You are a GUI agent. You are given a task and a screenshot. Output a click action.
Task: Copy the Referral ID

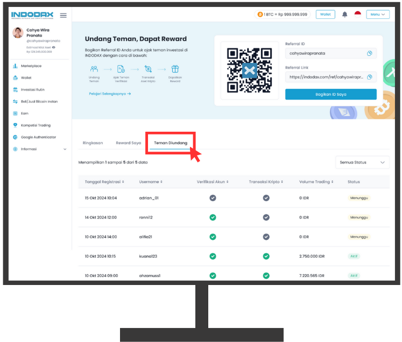coord(369,53)
